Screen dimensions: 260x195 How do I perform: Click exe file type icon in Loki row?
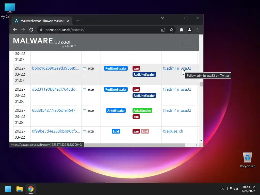85,132
